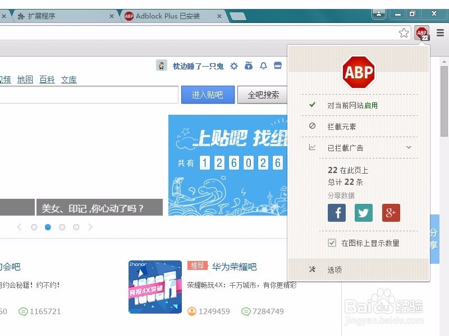449x336 pixels.
Task: Click text 总计 22 条
Action: 345,182
